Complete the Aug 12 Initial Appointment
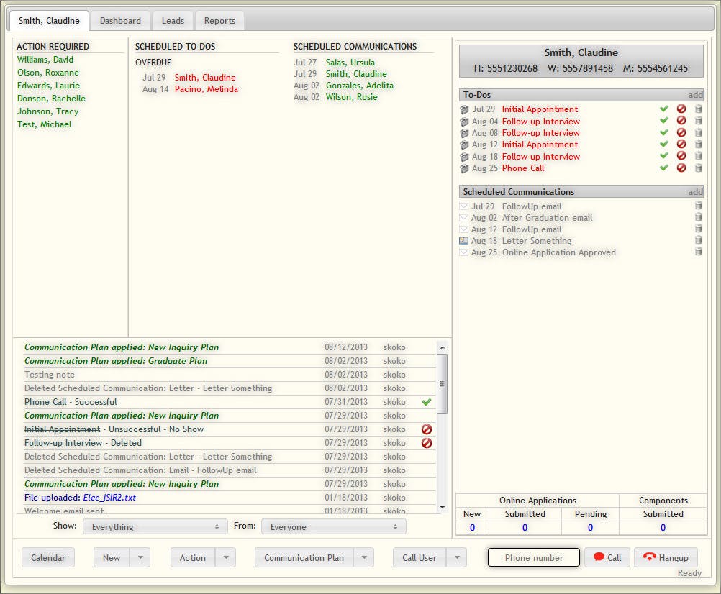The width and height of the screenshot is (721, 594). [x=663, y=145]
